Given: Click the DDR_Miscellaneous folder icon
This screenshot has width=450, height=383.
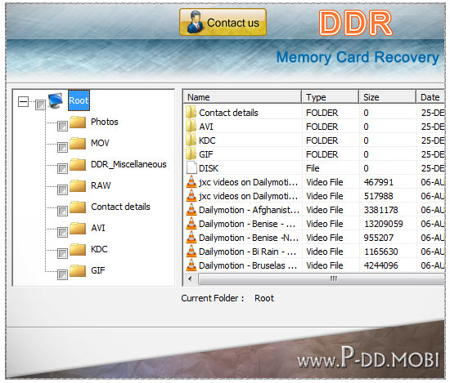Looking at the screenshot, I should coord(78,165).
